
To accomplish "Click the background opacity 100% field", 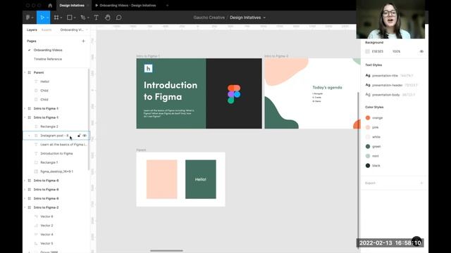I will [396, 51].
